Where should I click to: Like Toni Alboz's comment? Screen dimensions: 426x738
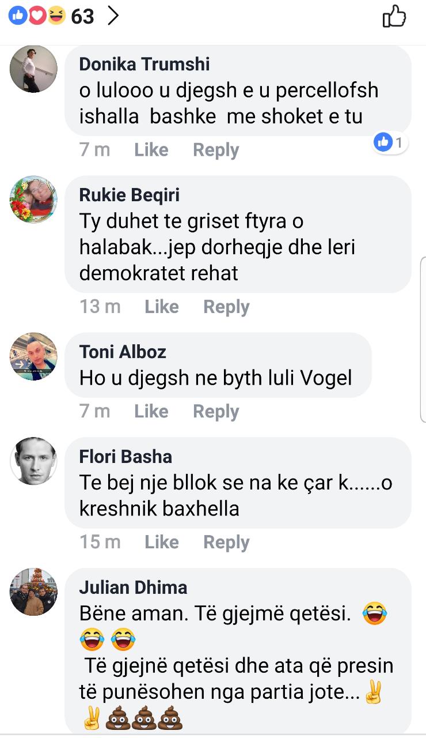click(151, 411)
